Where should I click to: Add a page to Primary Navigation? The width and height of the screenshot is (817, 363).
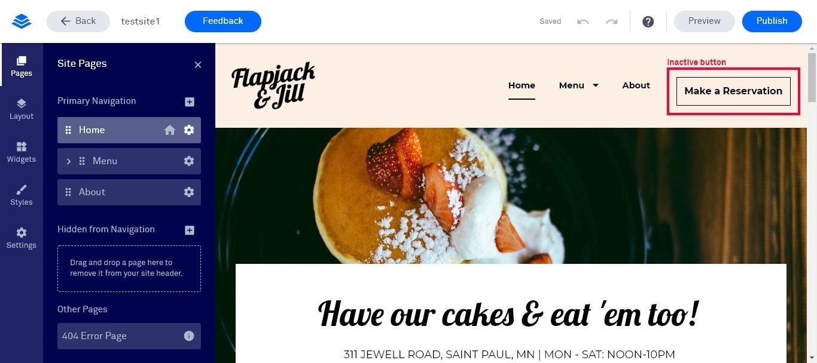(190, 102)
